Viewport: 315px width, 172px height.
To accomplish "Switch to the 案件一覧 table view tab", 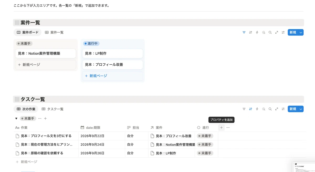I will tap(54, 32).
